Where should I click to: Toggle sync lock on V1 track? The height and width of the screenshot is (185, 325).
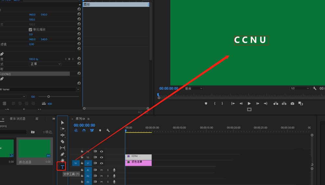95,163
